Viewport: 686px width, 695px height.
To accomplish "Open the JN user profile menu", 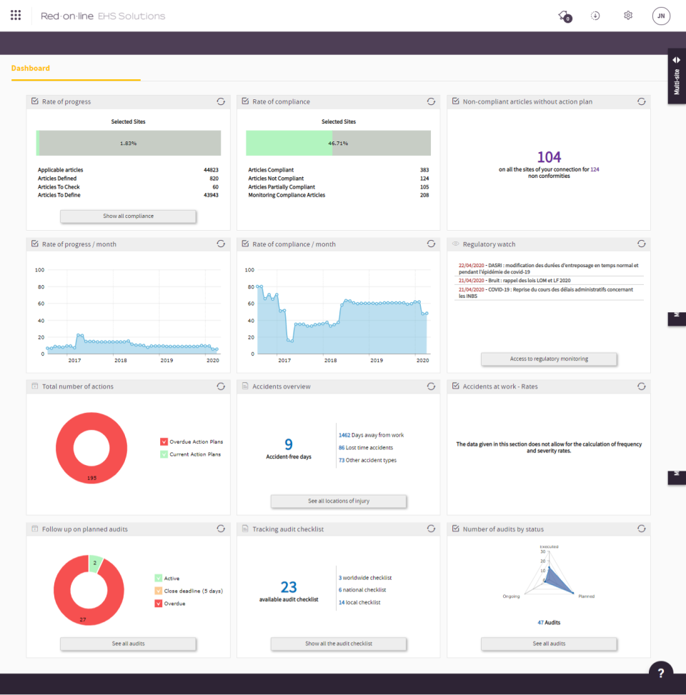I will tap(661, 16).
